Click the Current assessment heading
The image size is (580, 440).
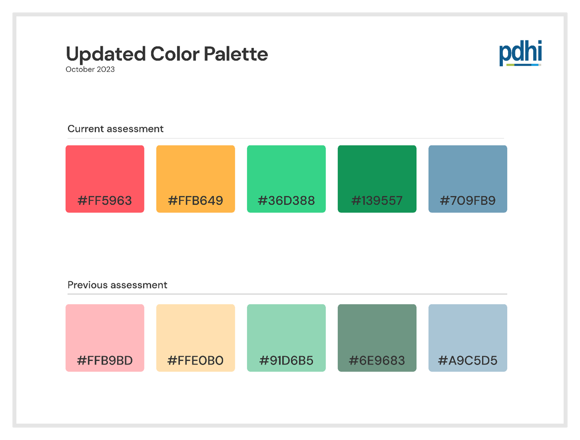coord(115,129)
